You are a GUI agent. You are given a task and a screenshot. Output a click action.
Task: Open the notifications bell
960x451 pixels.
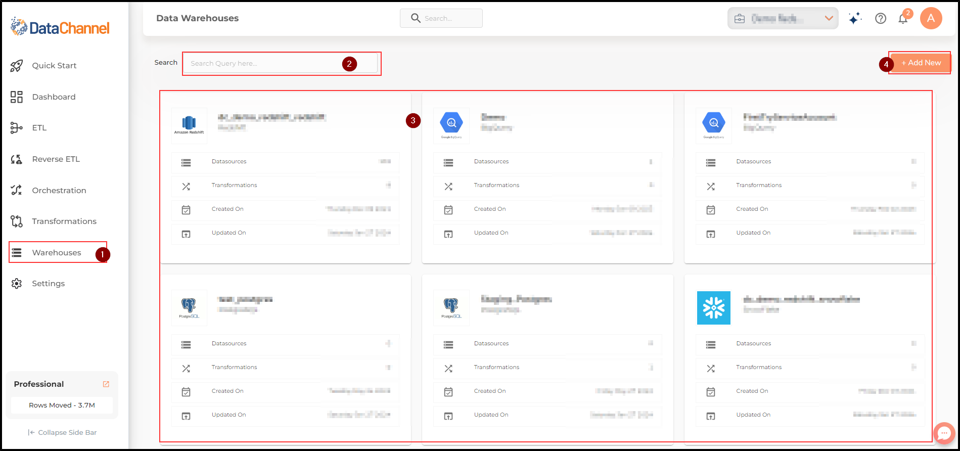pyautogui.click(x=903, y=19)
